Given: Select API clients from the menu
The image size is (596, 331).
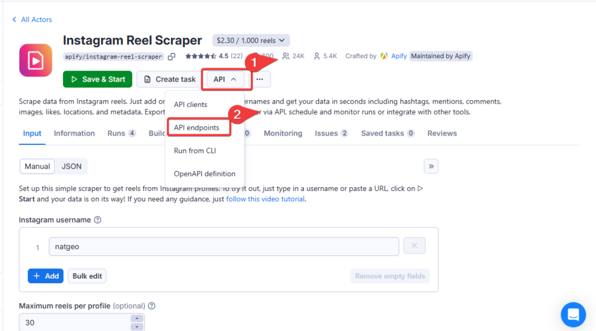Looking at the screenshot, I should (190, 105).
